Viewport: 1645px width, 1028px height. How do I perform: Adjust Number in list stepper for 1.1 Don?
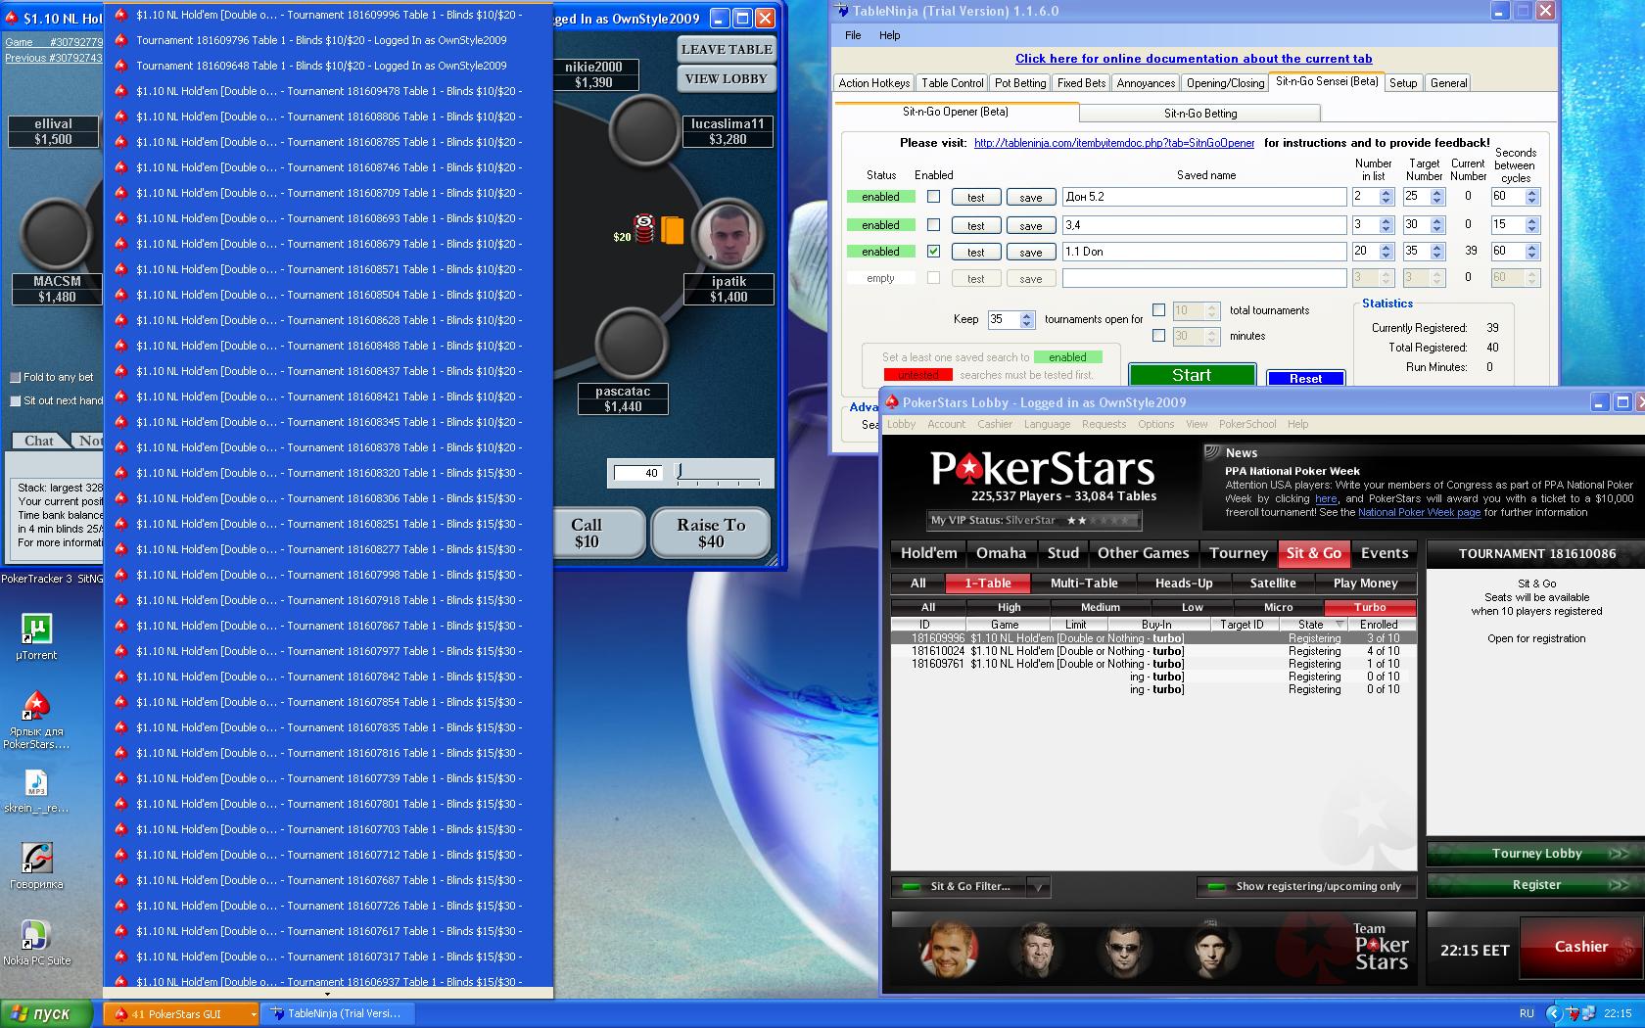tap(1386, 251)
